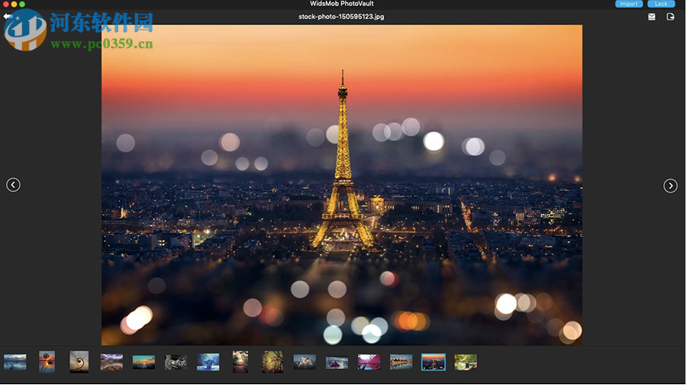
Task: Select the thumbnail with the red boat
Action: tap(337, 363)
